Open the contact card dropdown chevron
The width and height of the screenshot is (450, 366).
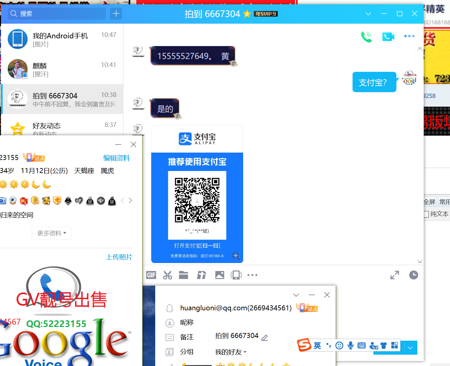[296, 295]
